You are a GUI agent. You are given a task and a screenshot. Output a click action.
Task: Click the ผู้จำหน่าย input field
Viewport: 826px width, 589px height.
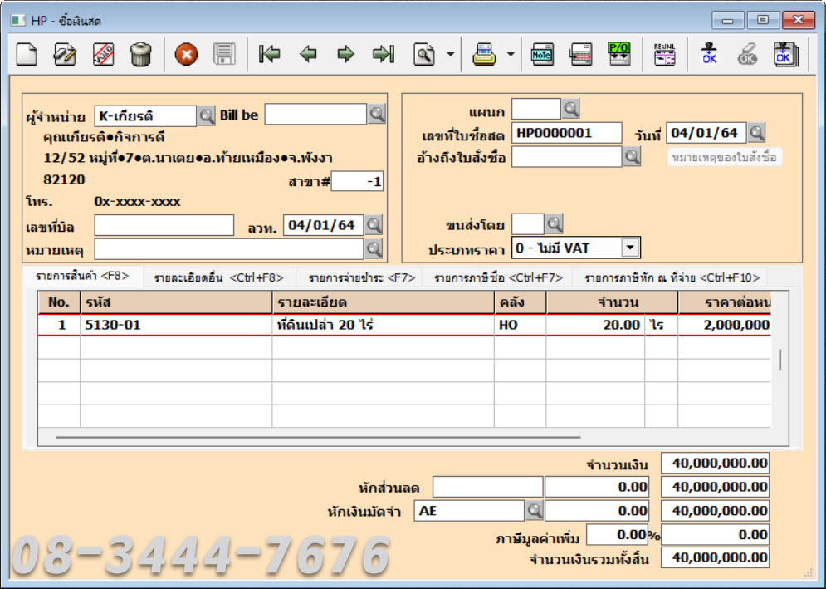point(145,116)
